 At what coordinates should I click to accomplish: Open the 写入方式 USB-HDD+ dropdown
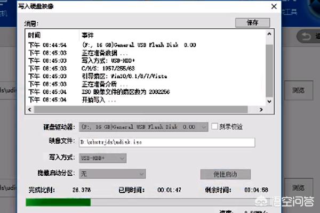[x=102, y=158]
